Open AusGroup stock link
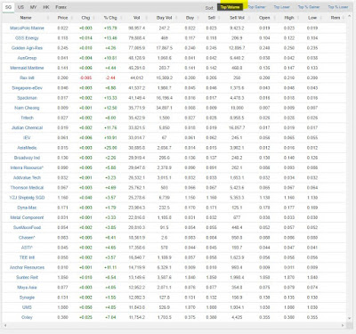The width and height of the screenshot is (356, 334). (x=27, y=58)
